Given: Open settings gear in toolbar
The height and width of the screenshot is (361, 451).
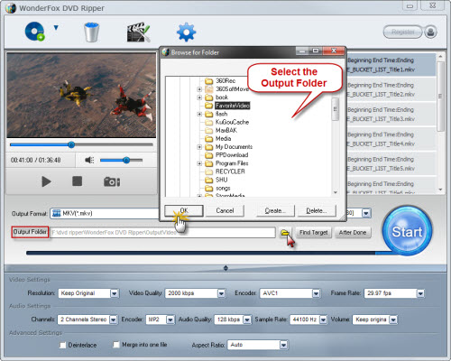Looking at the screenshot, I should (186, 32).
